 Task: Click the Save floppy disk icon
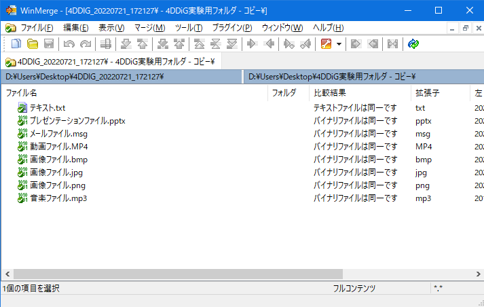(49, 44)
